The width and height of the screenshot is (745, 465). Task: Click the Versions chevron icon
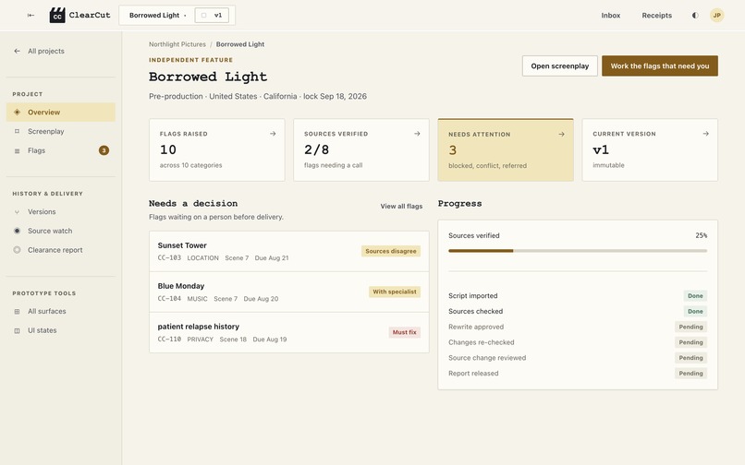pyautogui.click(x=18, y=212)
